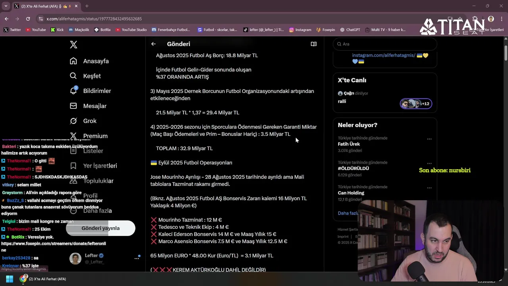This screenshot has width=508, height=286.
Task: Select the X'te Ali Ferhat (AFA) tab
Action: 46,6
